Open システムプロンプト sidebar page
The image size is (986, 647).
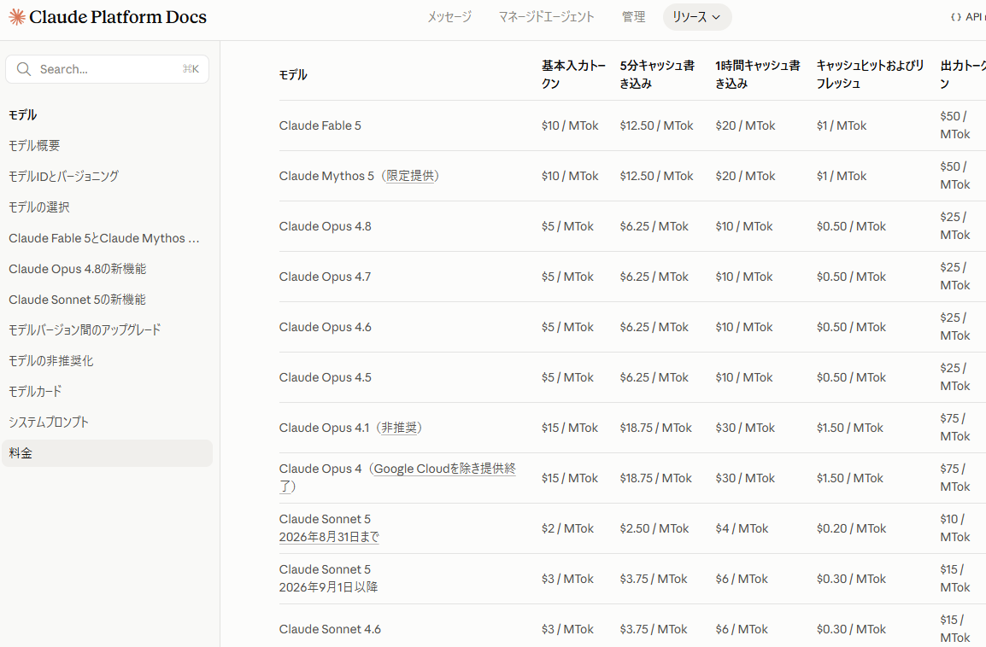click(49, 423)
